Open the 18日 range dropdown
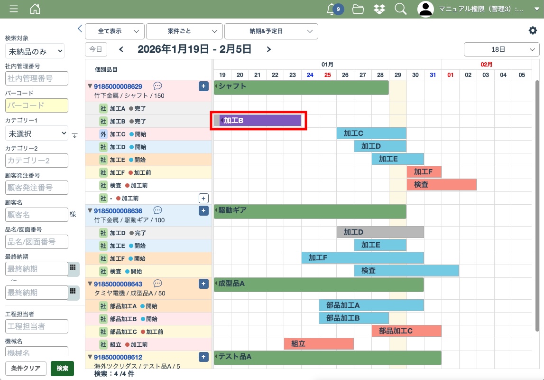The height and width of the screenshot is (380, 544). tap(501, 49)
